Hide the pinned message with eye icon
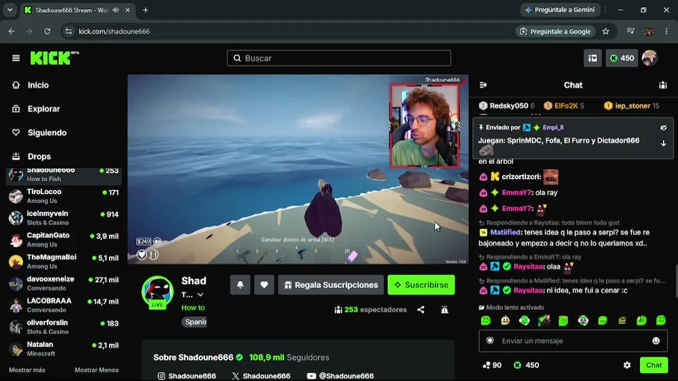 coord(663,128)
